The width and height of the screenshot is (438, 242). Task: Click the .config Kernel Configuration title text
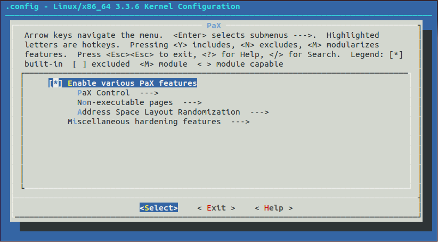tap(123, 6)
